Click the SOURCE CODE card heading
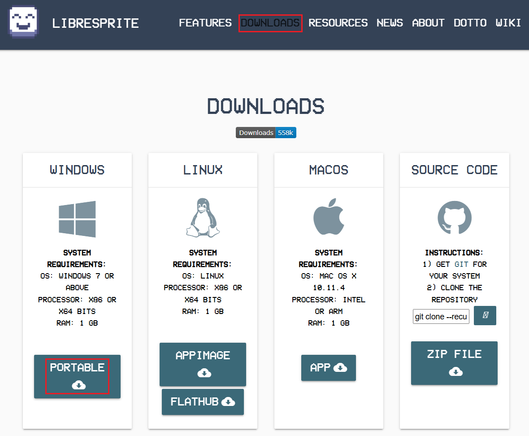Viewport: 529px width, 436px height. coord(455,170)
